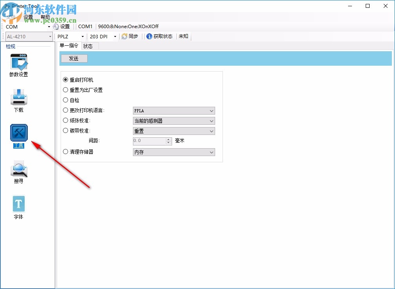Select the 下载 download sidebar icon
Image resolution: width=395 pixels, height=289 pixels.
(x=18, y=98)
